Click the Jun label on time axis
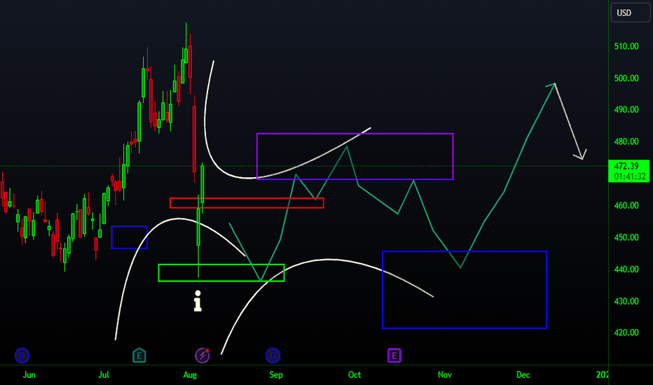Image resolution: width=653 pixels, height=385 pixels. click(x=29, y=374)
